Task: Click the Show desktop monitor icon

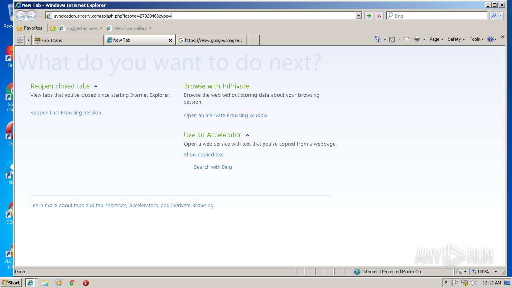Action: click(508, 283)
